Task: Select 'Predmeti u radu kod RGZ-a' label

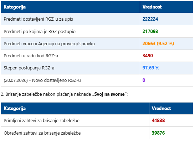Action: click(31, 56)
